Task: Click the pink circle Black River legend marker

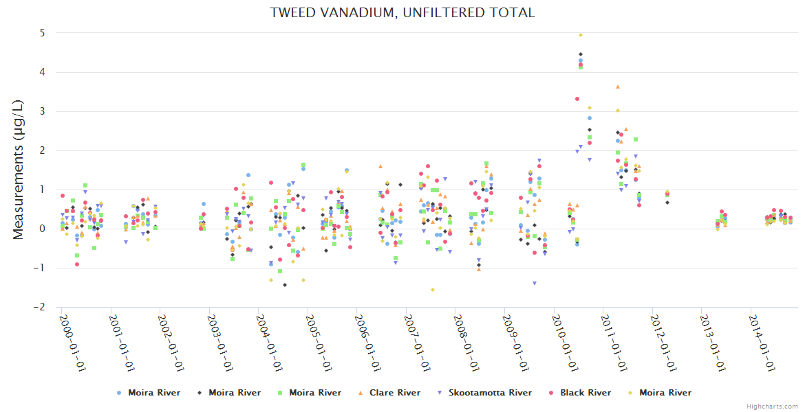Action: (x=551, y=393)
